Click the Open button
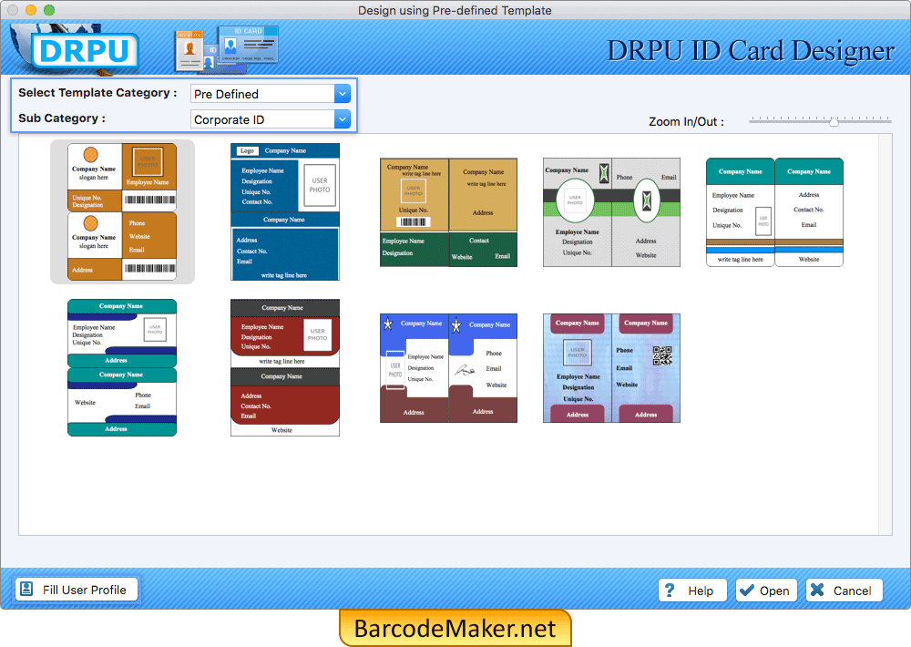Image resolution: width=911 pixels, height=647 pixels. (x=766, y=591)
